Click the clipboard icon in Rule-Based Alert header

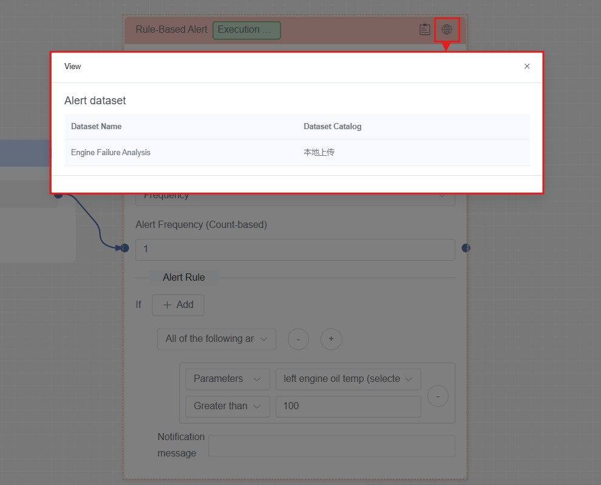tap(425, 29)
